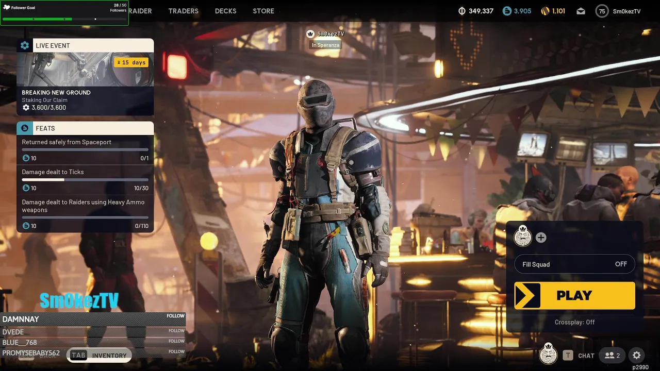Click the Sm0kezTV username in top bar
660x371 pixels.
(626, 11)
